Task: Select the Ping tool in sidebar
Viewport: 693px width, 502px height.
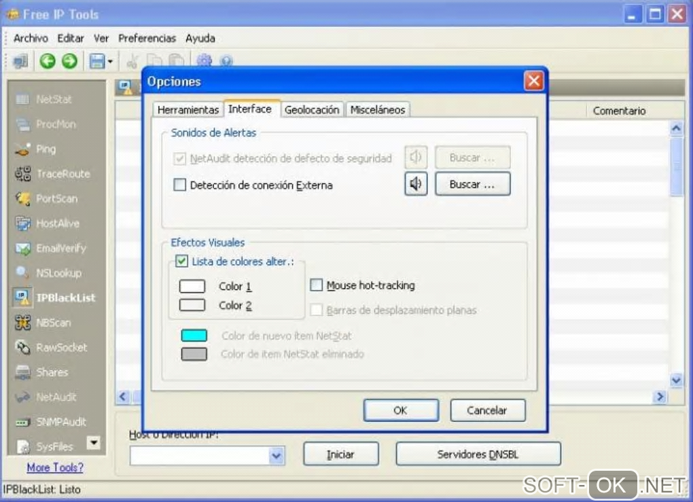Action: [x=36, y=149]
